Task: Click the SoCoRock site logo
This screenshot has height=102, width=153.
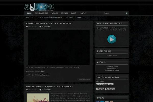Action: 40,7
